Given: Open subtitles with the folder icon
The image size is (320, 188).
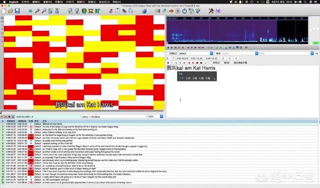Looking at the screenshot, I should (10, 11).
